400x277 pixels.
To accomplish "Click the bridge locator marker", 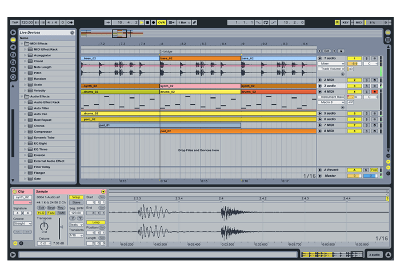I will [166, 51].
